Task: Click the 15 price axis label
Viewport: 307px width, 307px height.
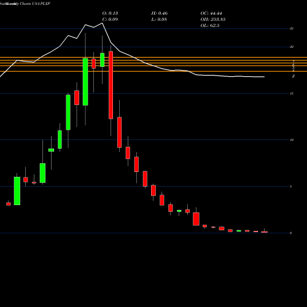Action: coord(292,93)
